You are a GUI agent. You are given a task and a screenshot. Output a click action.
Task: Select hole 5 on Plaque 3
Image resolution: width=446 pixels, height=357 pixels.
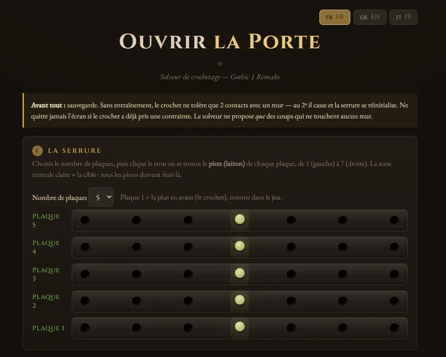pyautogui.click(x=291, y=274)
